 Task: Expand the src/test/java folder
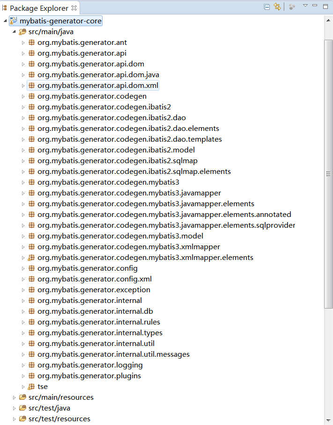[14, 408]
